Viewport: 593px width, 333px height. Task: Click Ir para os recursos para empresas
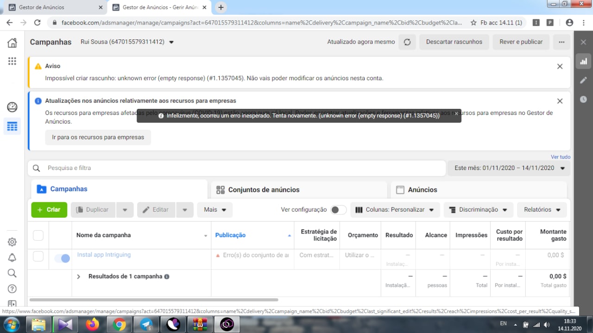coord(98,138)
